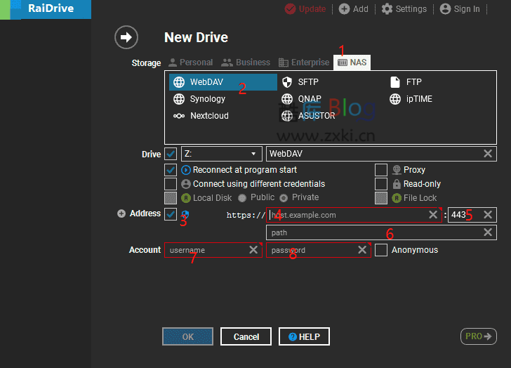Select the Private radio option

pos(284,198)
